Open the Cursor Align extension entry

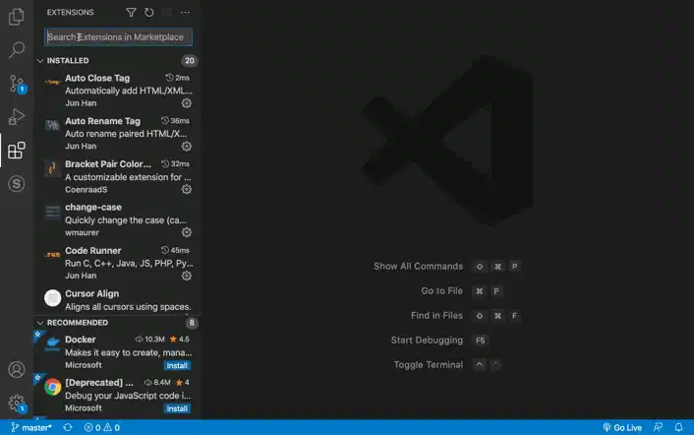click(118, 300)
